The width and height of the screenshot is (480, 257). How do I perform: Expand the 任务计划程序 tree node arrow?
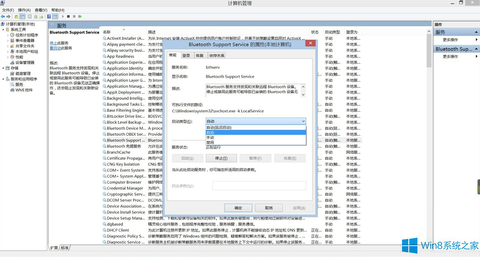(8, 35)
